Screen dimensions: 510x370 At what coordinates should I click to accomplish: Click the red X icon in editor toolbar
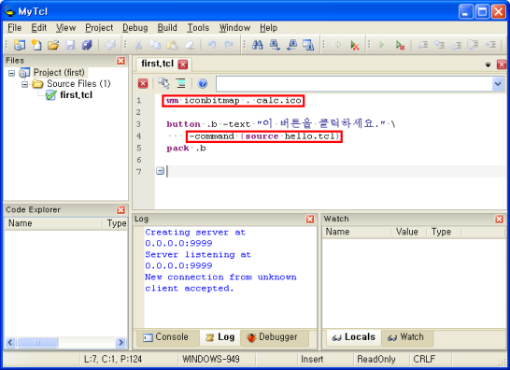[x=143, y=84]
